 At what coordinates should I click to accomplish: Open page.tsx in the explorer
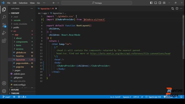pos(22,67)
